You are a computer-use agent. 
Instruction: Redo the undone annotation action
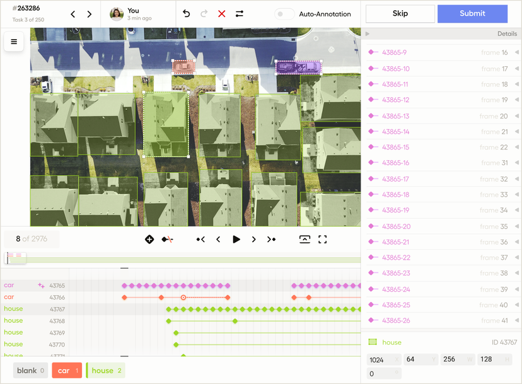coord(203,13)
